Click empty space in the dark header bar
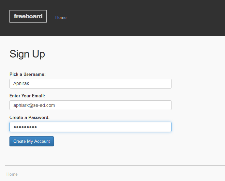 (147, 18)
